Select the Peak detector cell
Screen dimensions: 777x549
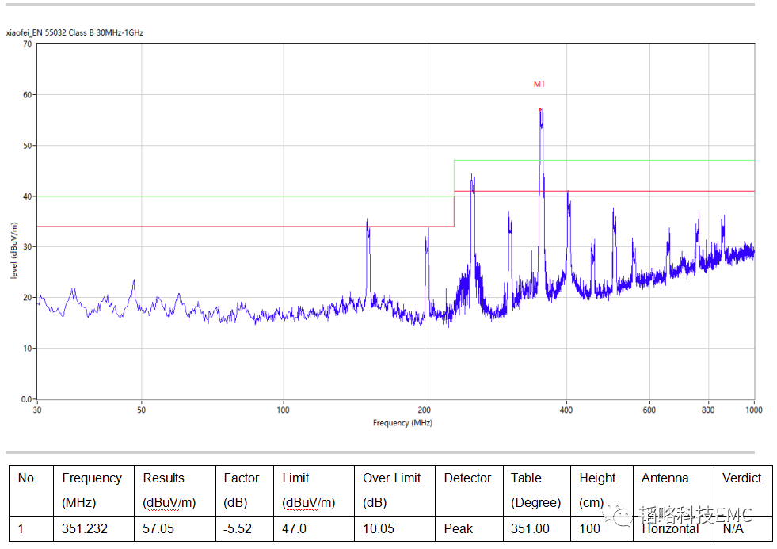coord(459,528)
